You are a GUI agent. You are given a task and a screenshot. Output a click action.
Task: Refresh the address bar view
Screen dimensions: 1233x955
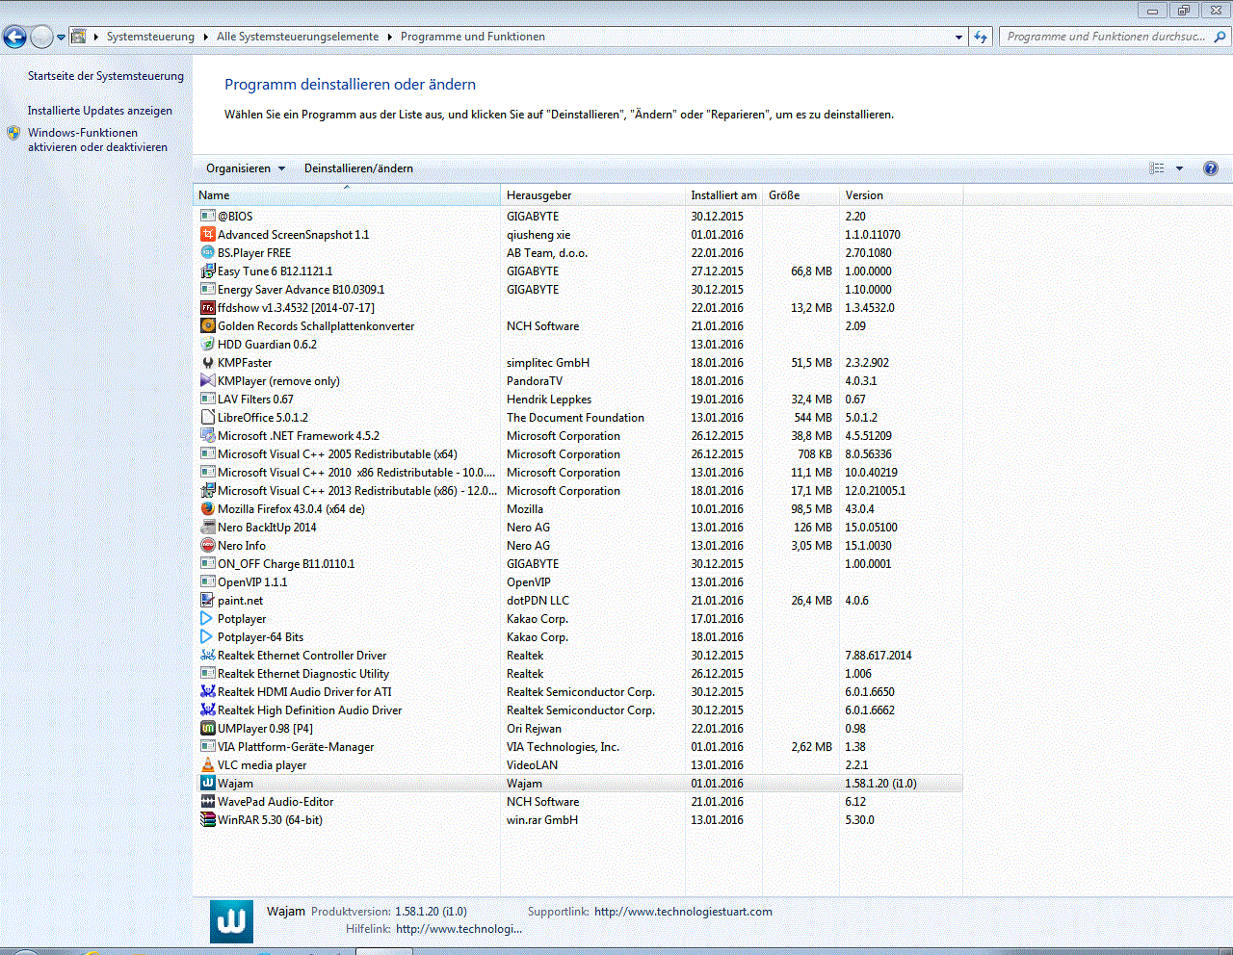tap(981, 37)
